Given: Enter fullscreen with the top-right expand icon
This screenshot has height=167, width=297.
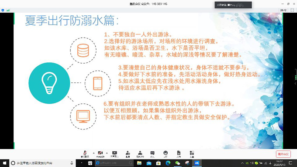Looking at the screenshot, I should coord(292,10).
